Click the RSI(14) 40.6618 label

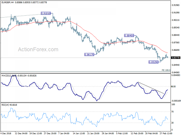coord(9,105)
